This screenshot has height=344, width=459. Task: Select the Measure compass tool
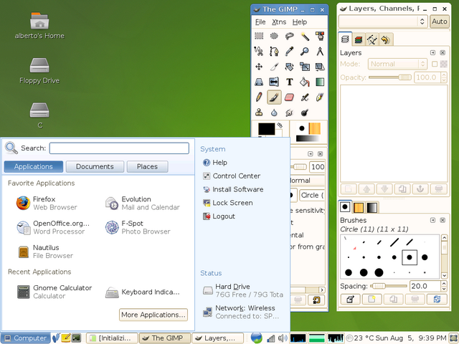[320, 52]
